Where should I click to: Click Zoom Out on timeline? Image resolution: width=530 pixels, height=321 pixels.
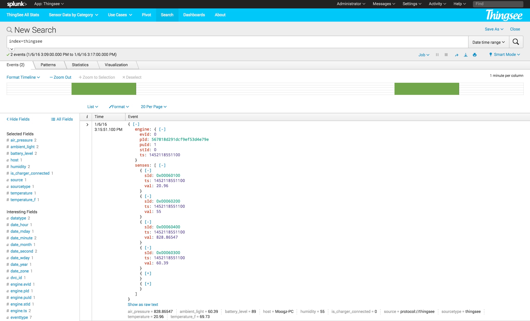pos(61,77)
